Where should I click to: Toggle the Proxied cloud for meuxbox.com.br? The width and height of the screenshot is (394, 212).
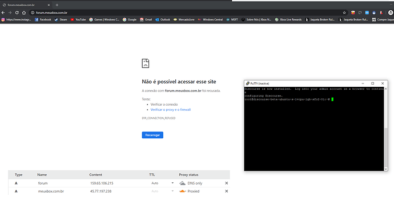pos(182,191)
